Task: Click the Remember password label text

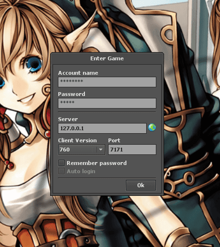Action: tap(96, 163)
